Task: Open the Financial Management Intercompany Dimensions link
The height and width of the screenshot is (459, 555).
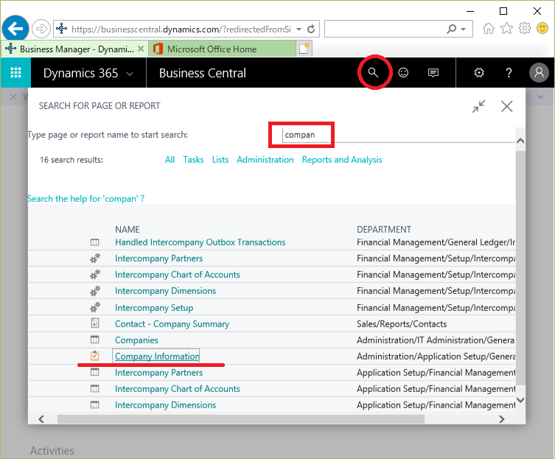Action: 165,291
